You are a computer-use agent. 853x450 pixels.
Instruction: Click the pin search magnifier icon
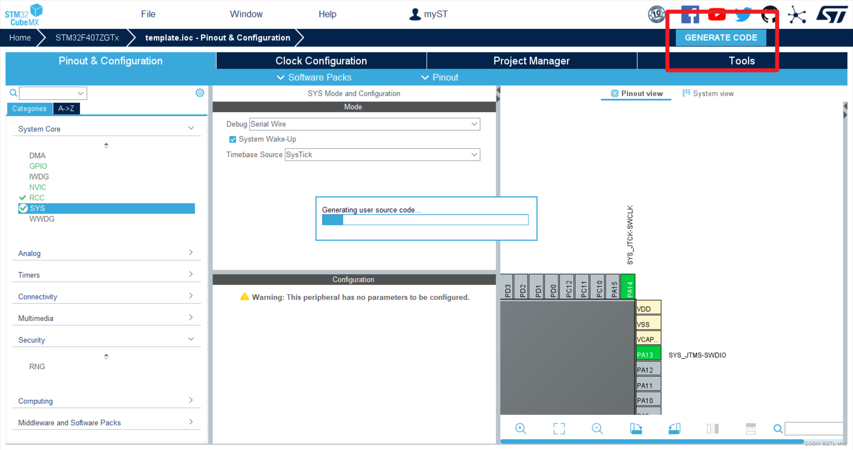pyautogui.click(x=778, y=429)
